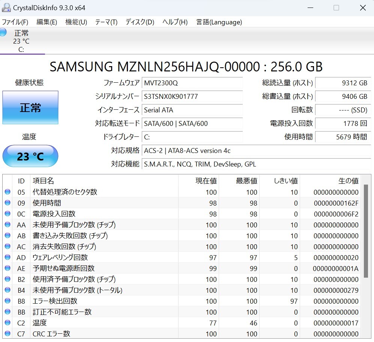The height and width of the screenshot is (342, 374).
Task: Click the blue status orb beside 正常 in disk tab
Action: [3, 32]
